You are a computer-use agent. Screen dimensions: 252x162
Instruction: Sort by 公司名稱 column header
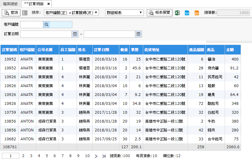(x=48, y=50)
